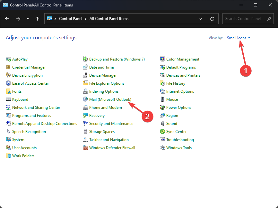Select Control Panel in the breadcrumb
278x208 pixels.
point(71,19)
